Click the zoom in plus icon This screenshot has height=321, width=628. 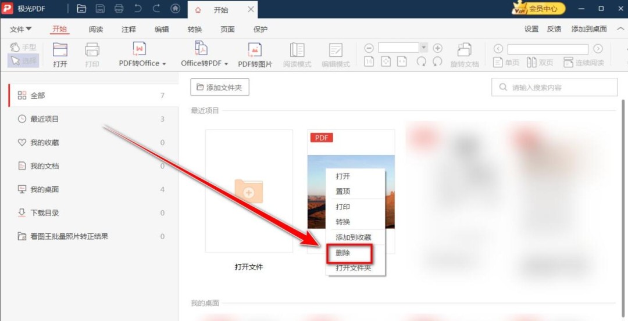click(x=438, y=48)
